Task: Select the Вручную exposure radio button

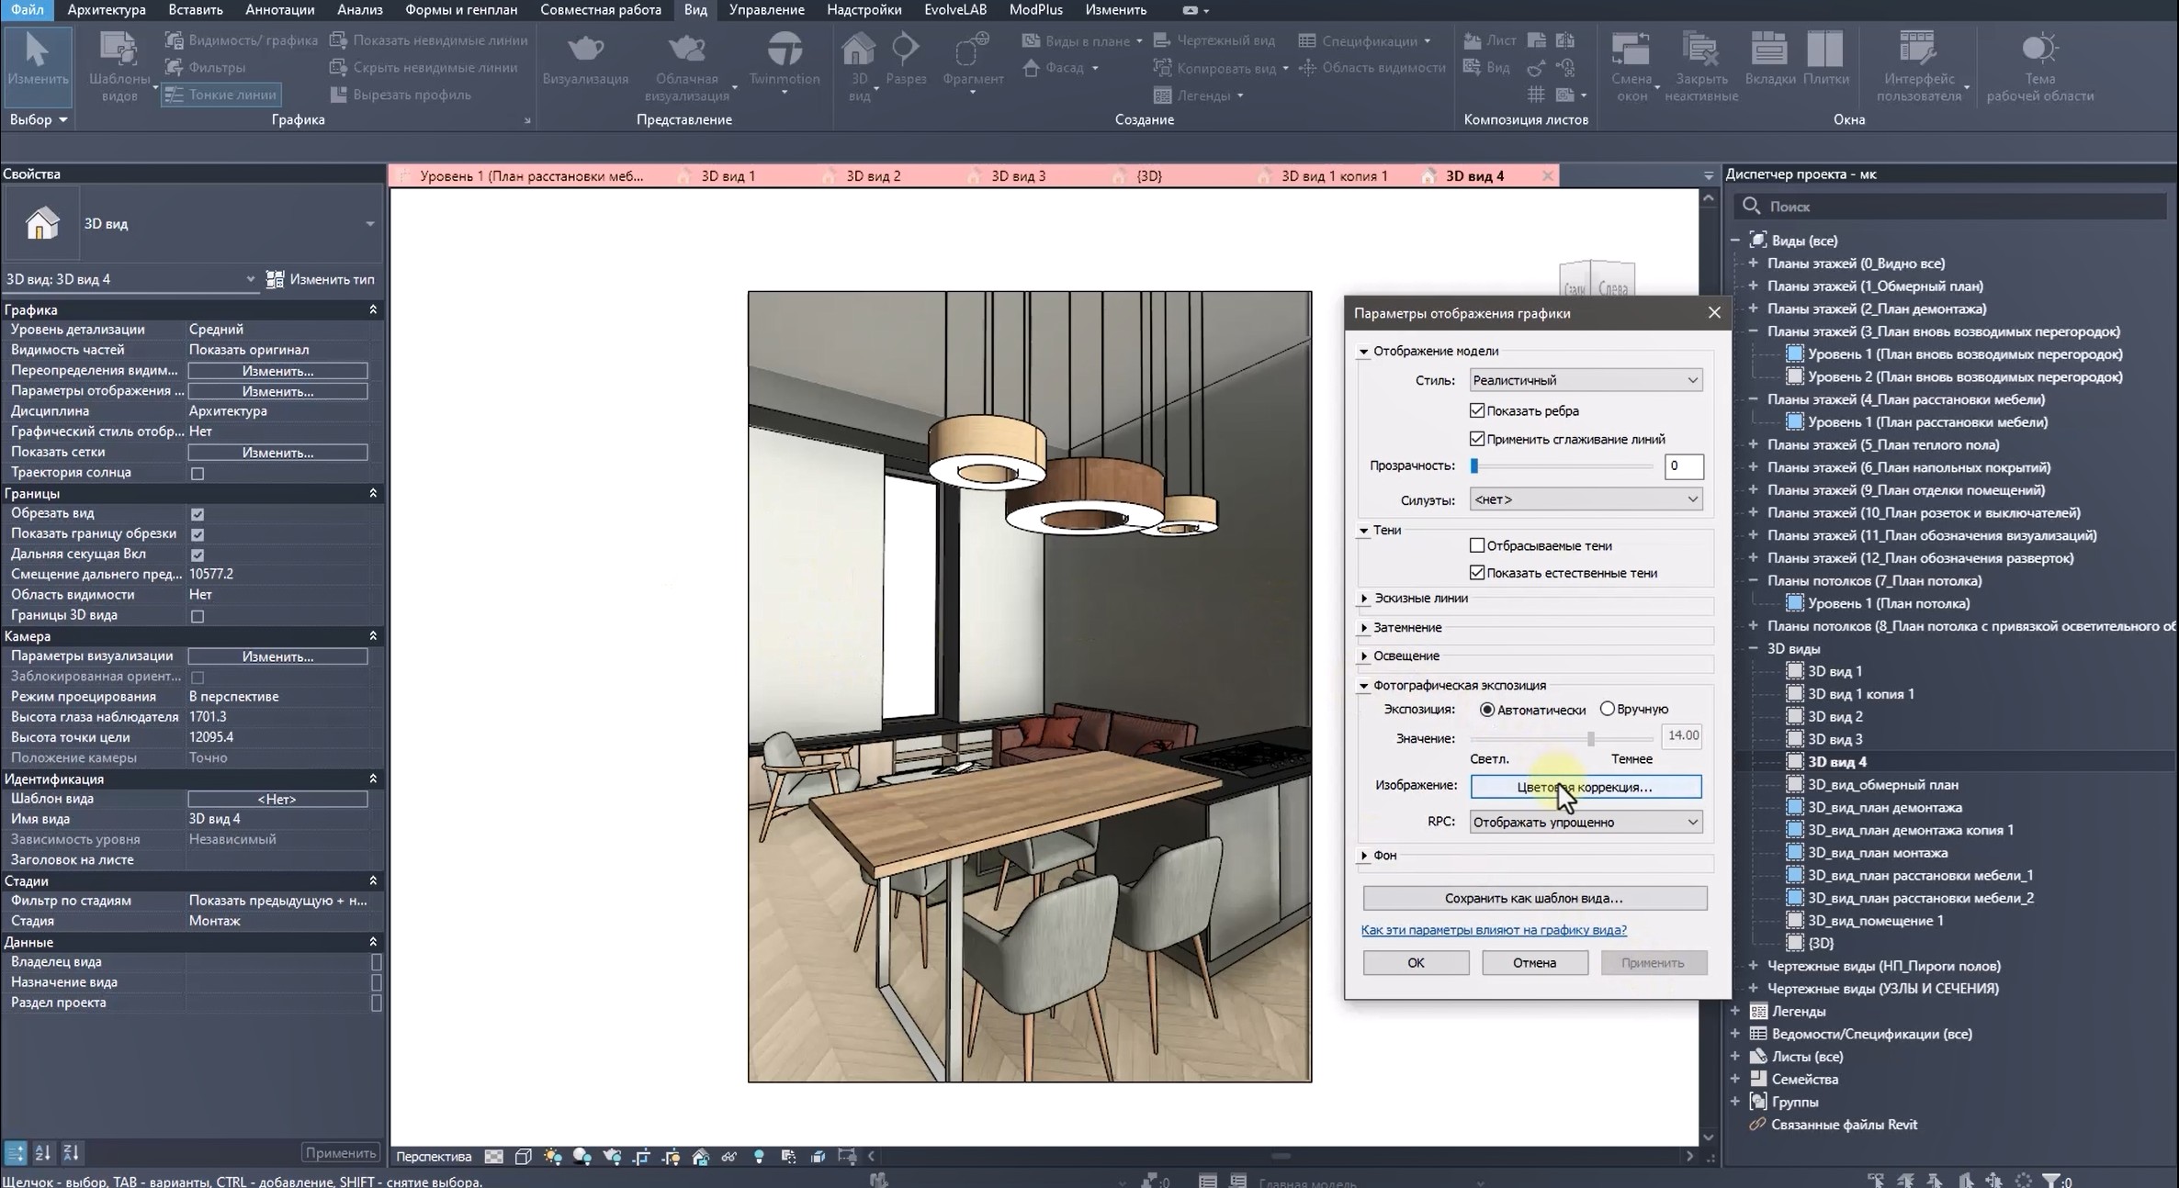Action: tap(1608, 708)
